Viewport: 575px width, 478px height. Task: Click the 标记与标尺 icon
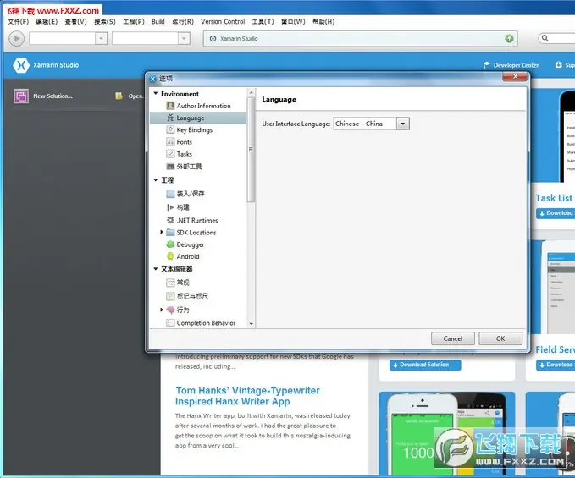pyautogui.click(x=170, y=296)
